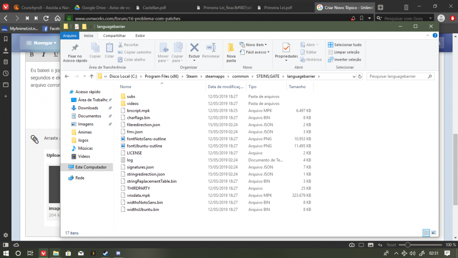This screenshot has width=458, height=258.
Task: Toggle quick access toolbar properties checkbox
Action: click(x=77, y=26)
